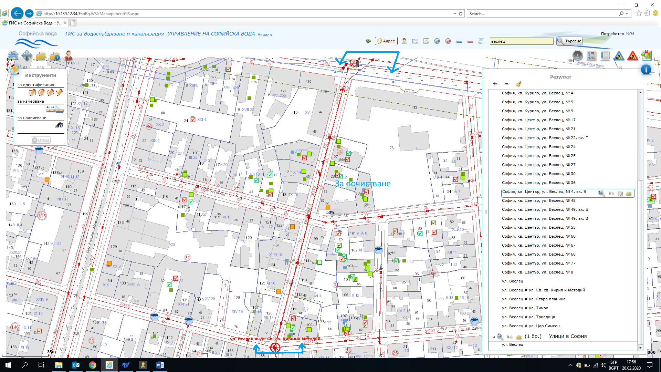Expand all results with plus icon
Screen dimensions: 661x372
[495, 84]
